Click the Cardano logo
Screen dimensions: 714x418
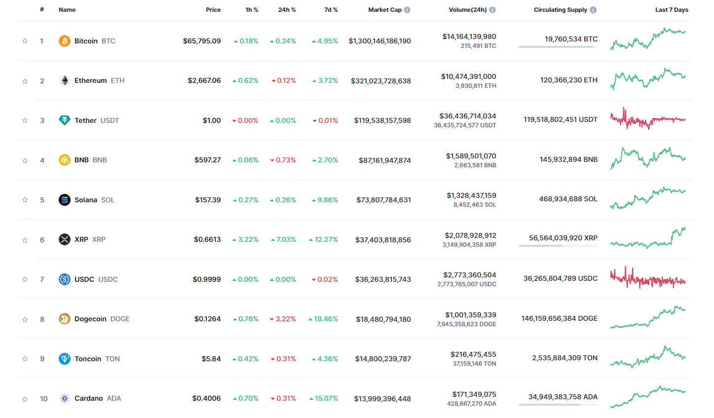click(65, 398)
